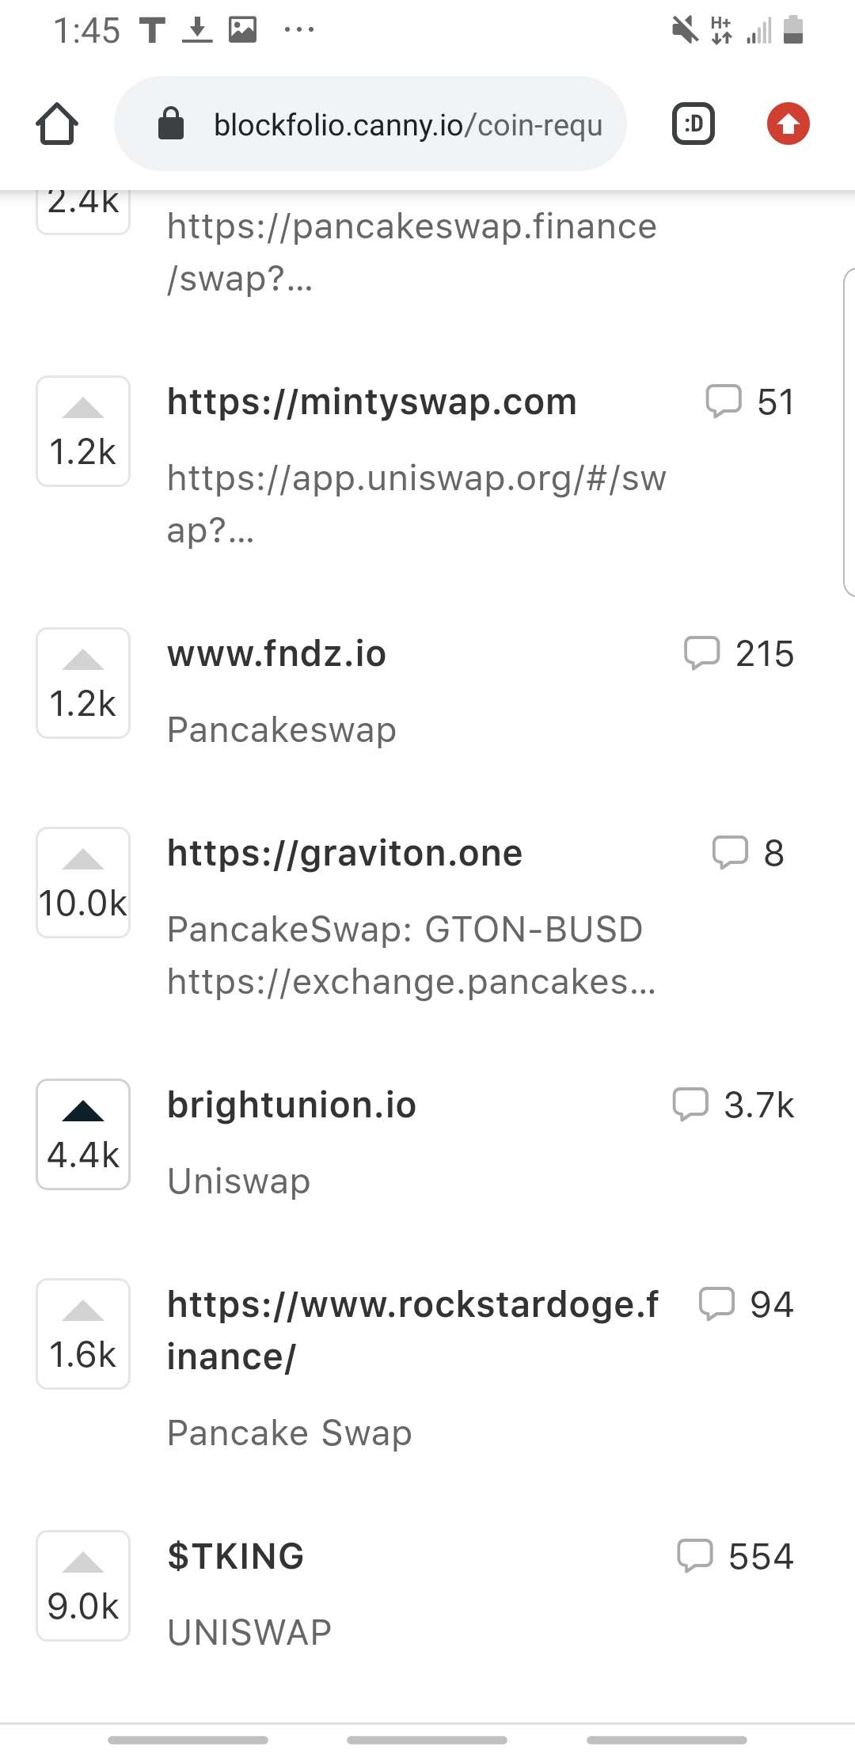Remove upvote on brightunion.io
Viewport: 855px width, 1758px height.
tap(83, 1135)
